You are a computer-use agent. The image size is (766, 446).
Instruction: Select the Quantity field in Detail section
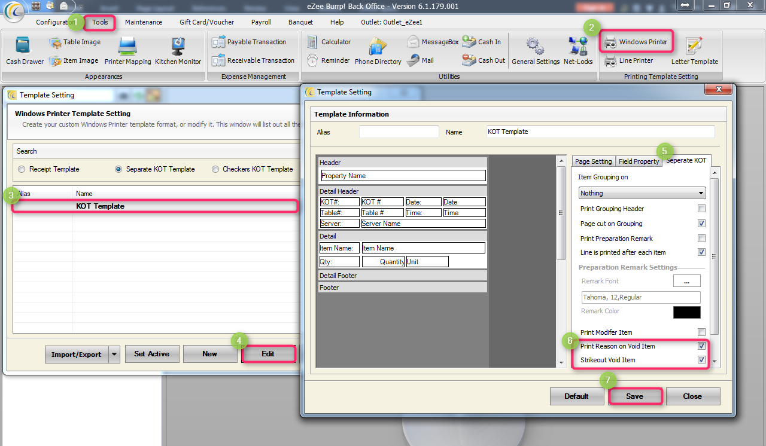[383, 262]
